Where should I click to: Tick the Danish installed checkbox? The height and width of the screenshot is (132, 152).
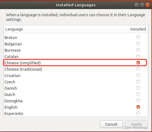tap(138, 88)
